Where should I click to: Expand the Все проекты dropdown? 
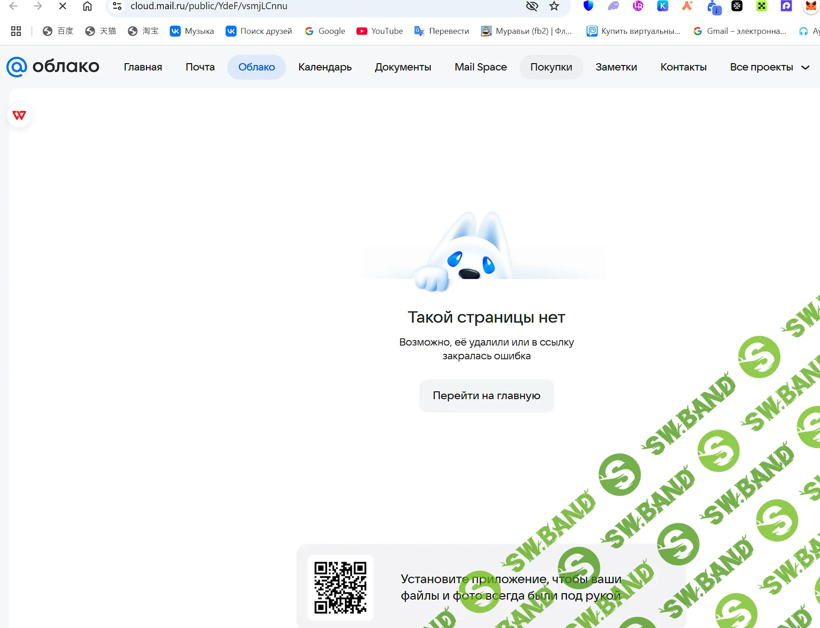[769, 67]
